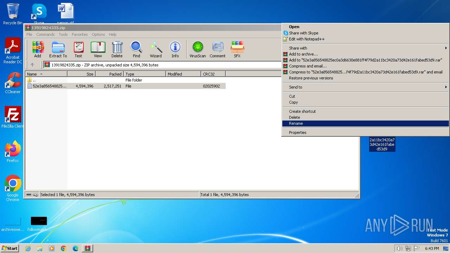Screen dimensions: 450x253
Task: Expand the Share with submenu
Action: [x=366, y=48]
